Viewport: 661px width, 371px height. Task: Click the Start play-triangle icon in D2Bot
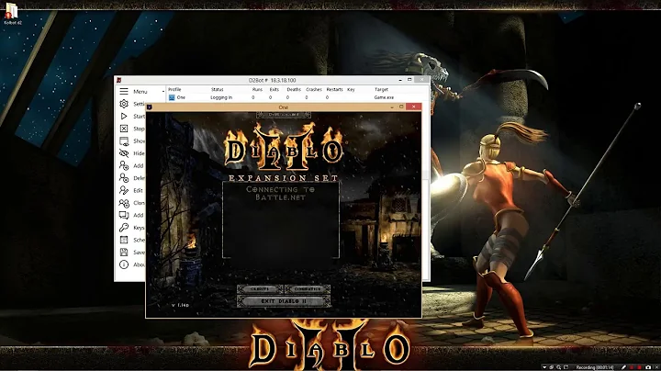124,116
